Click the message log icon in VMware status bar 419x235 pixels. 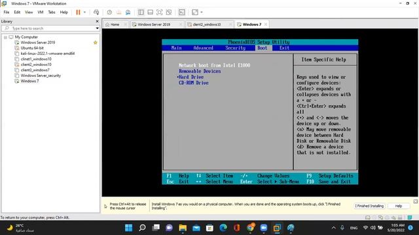coord(410,217)
